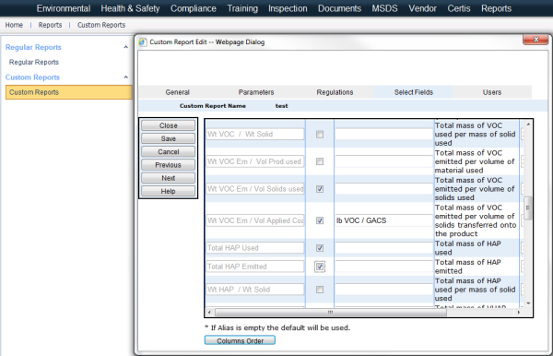Open Custom Reports breadcrumb link
553x356 pixels.
pyautogui.click(x=101, y=25)
